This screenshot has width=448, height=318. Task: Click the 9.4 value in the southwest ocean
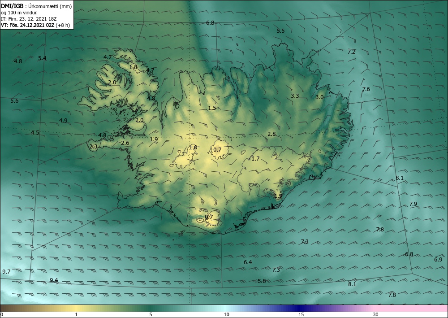pyautogui.click(x=54, y=280)
